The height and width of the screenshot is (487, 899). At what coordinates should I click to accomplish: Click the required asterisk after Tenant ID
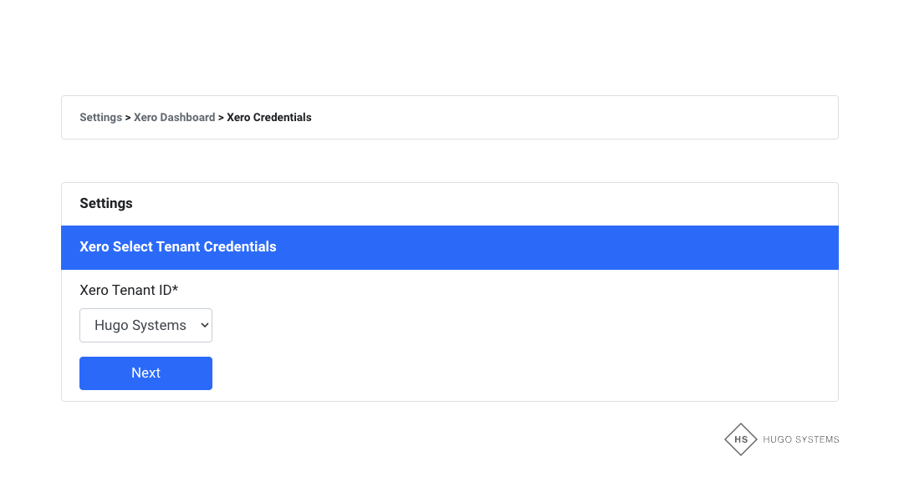pos(176,290)
